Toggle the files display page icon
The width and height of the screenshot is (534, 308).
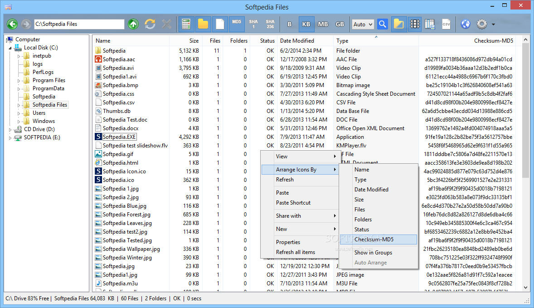[220, 24]
